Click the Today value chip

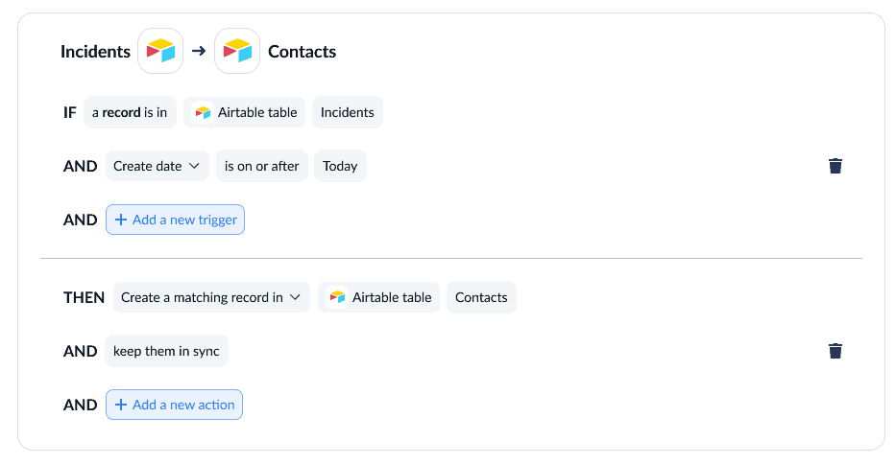coord(340,166)
